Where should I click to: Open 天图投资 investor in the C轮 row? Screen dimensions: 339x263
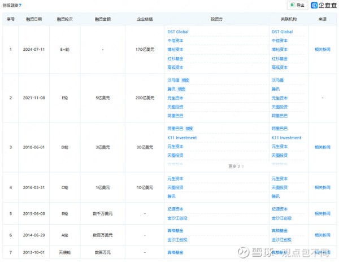(175, 187)
